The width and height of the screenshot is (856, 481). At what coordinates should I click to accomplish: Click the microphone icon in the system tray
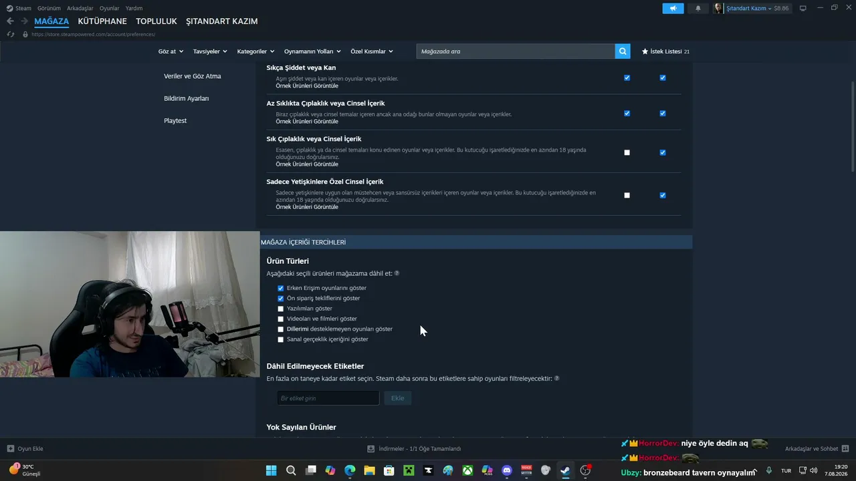point(769,470)
